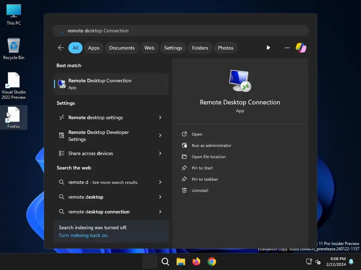Choose Pin to Start
This screenshot has width=361, height=270.
pyautogui.click(x=202, y=168)
